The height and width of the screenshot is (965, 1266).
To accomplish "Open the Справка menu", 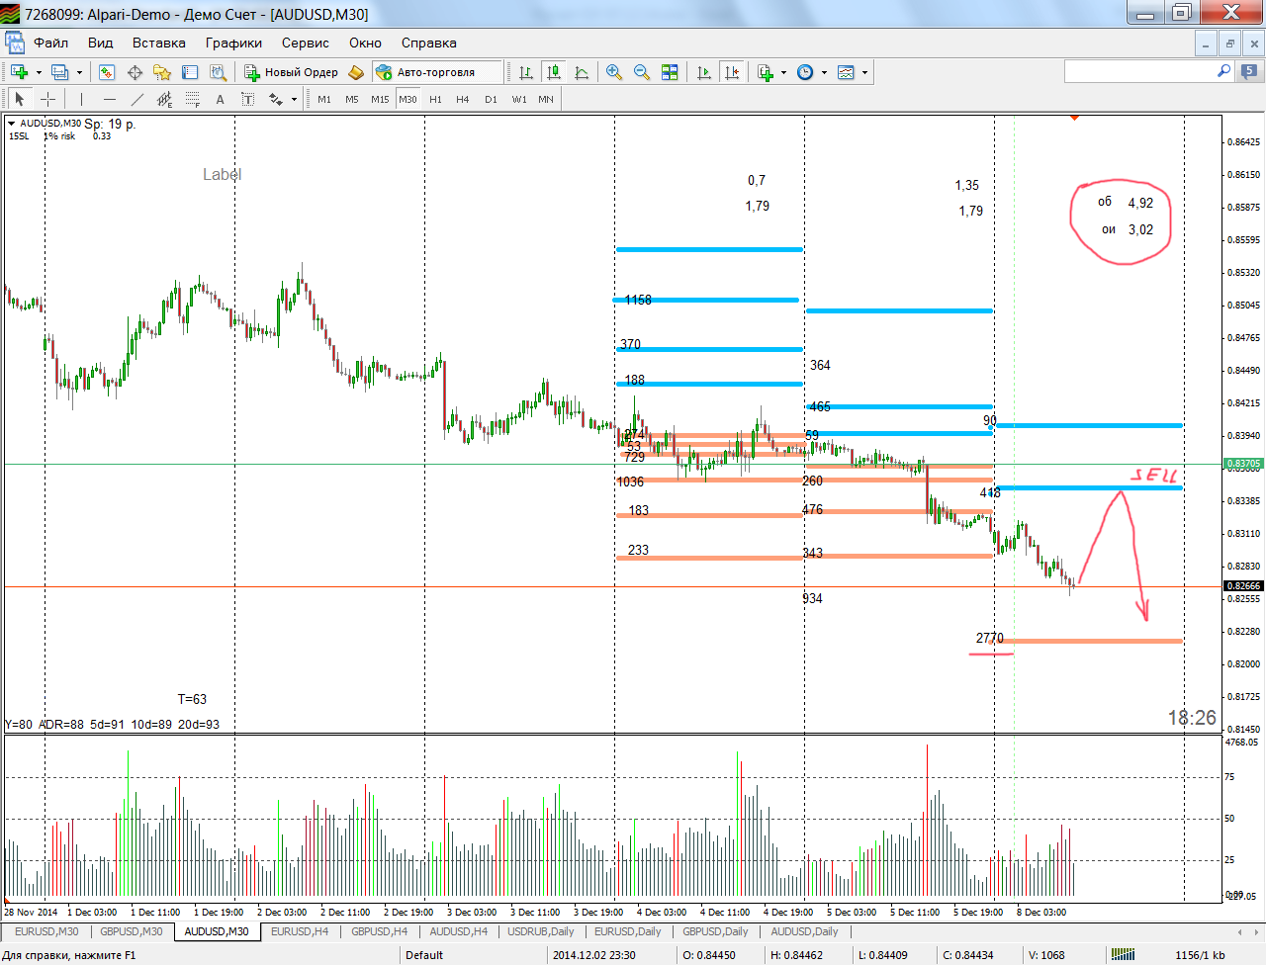I will point(428,43).
